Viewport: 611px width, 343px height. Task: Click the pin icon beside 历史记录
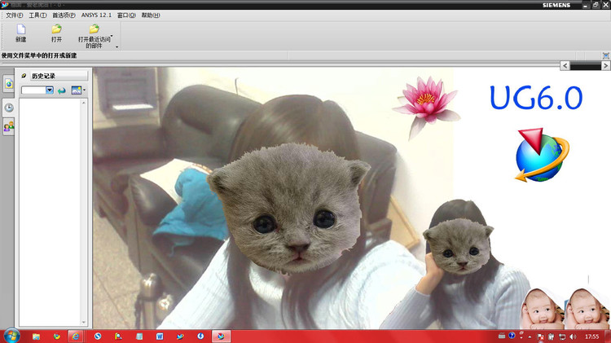click(x=24, y=76)
